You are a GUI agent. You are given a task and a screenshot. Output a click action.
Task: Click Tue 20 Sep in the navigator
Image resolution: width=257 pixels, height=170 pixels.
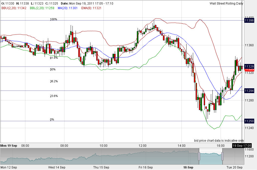tap(234, 167)
